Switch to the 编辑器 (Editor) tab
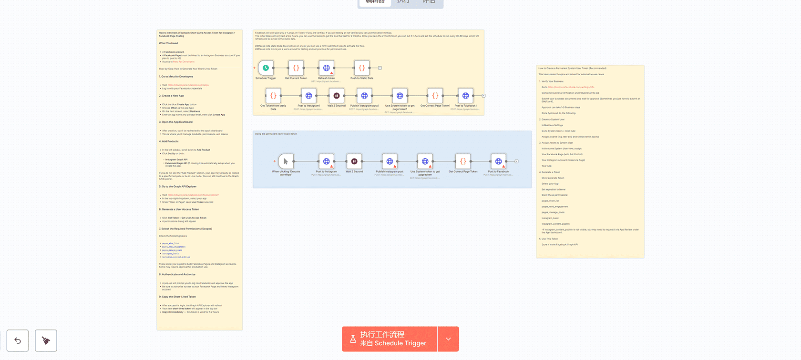 (375, 2)
